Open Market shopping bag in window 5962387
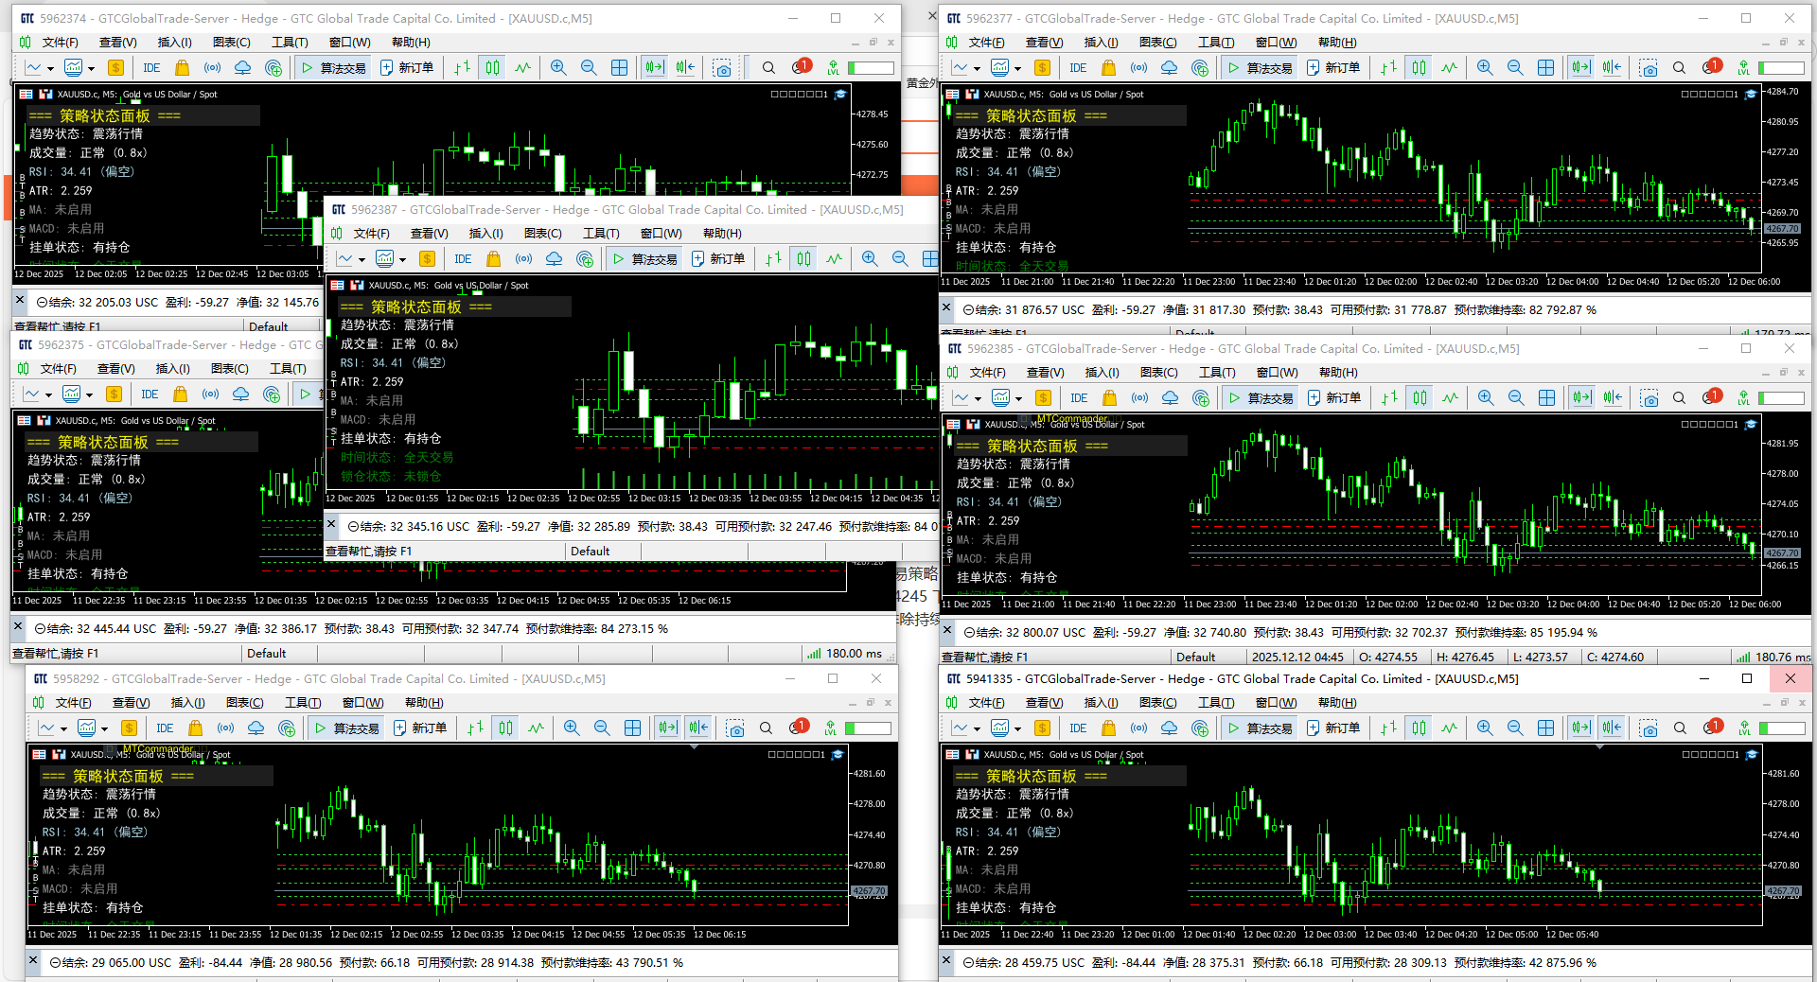 (493, 259)
